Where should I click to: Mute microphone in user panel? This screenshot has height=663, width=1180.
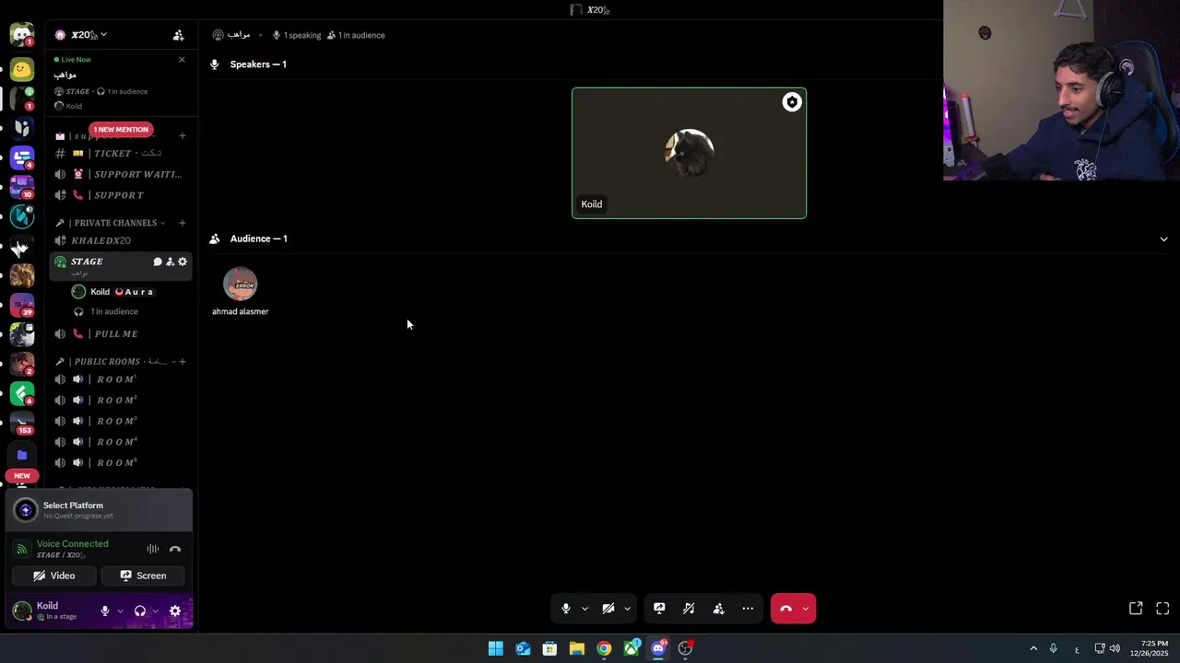pyautogui.click(x=105, y=611)
